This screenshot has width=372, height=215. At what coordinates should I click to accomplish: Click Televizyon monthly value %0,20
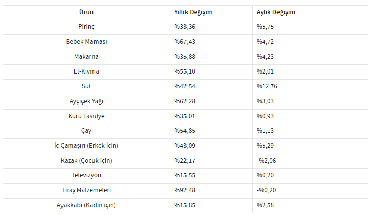click(265, 175)
